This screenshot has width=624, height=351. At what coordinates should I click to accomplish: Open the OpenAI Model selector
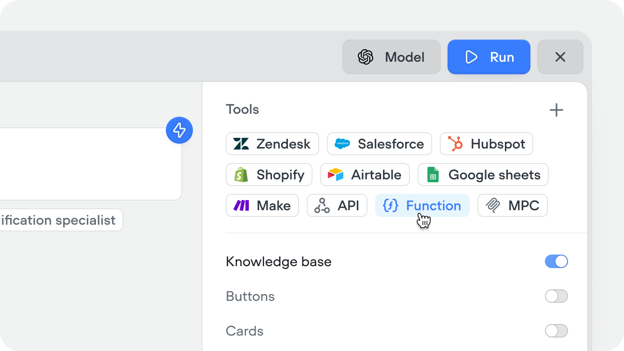[x=391, y=57]
